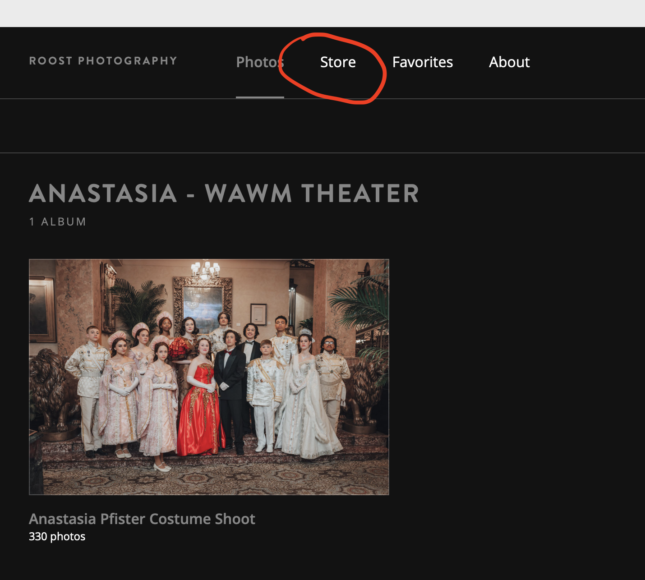The image size is (645, 580).
Task: Open the About page
Action: tap(509, 62)
